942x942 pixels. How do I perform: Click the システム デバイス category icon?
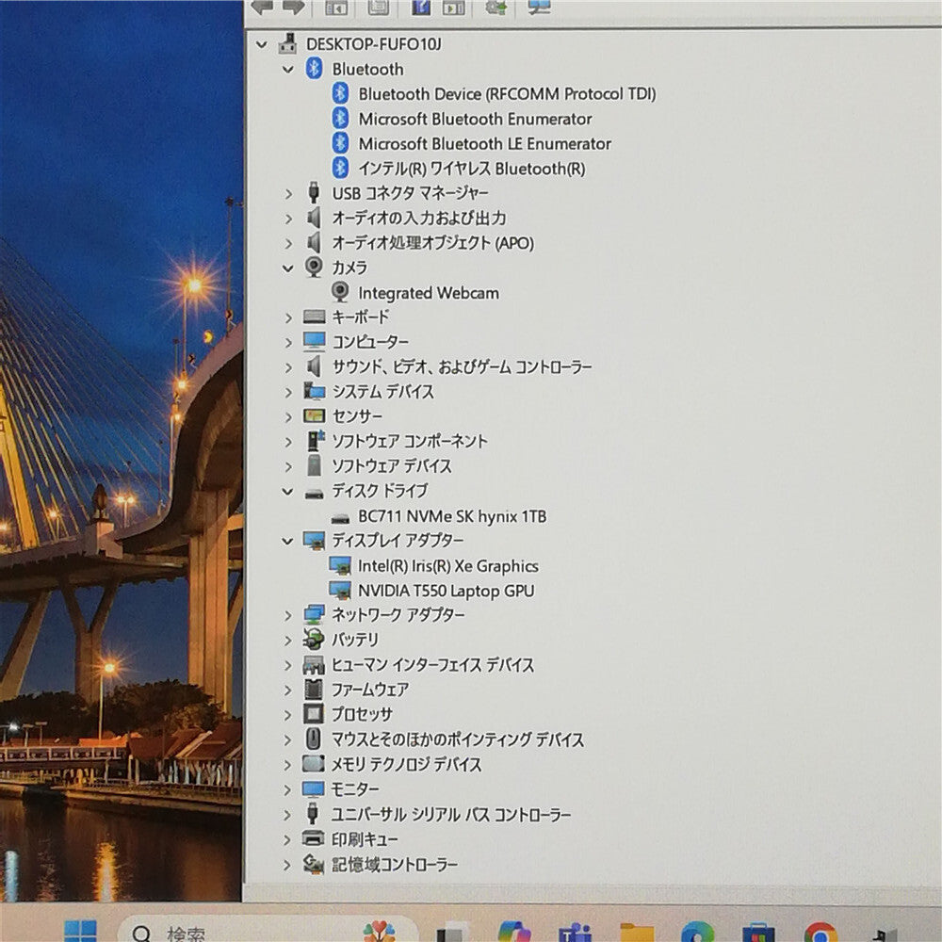tap(315, 391)
